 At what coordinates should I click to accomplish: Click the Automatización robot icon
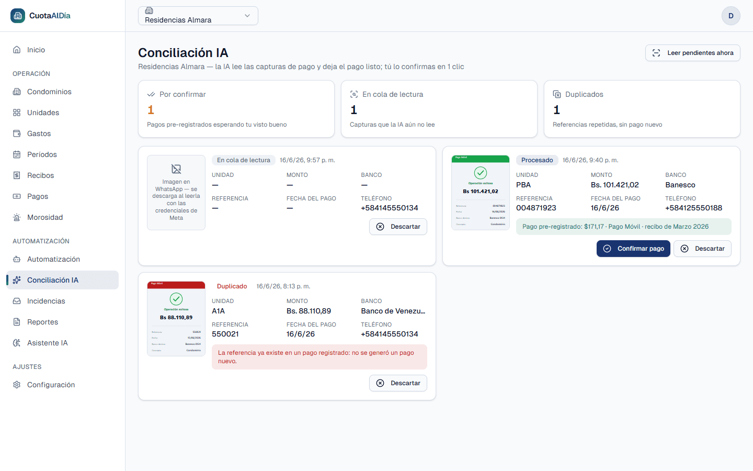click(x=17, y=259)
